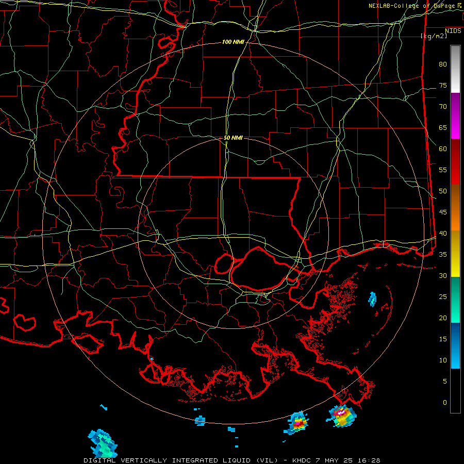Click the small blue echo east of the marshes
Viewport: 464px width, 464px height.
point(372,299)
